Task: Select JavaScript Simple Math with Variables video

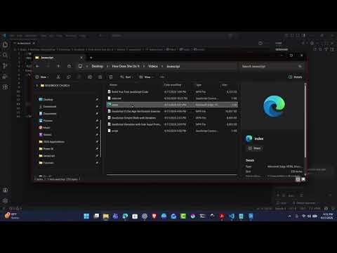Action: 172,118
